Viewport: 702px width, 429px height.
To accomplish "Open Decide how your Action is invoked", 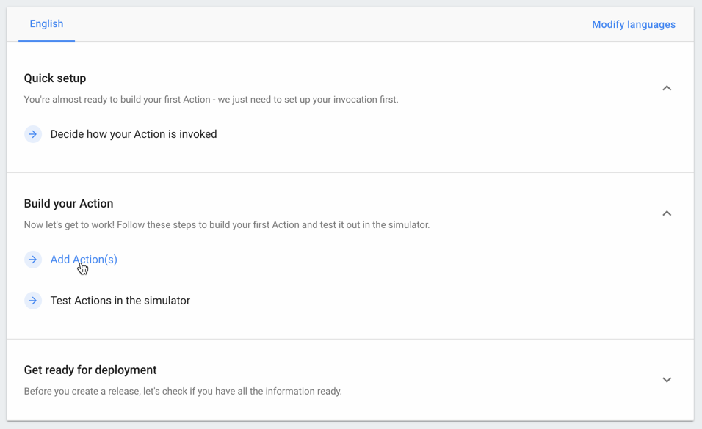I will (x=133, y=134).
